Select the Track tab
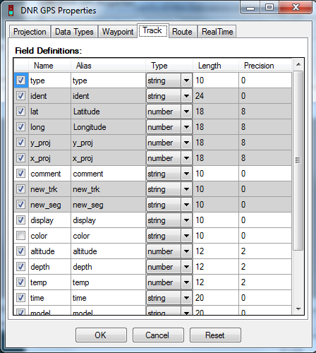316x353 pixels. coord(153,30)
